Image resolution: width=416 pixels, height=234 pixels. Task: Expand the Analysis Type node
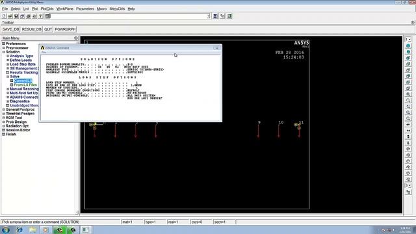click(x=8, y=56)
